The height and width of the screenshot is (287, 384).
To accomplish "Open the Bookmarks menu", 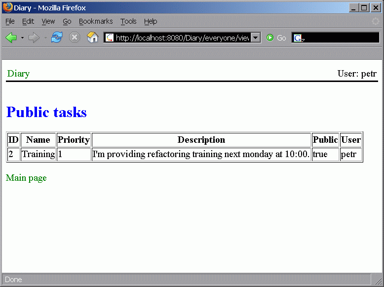I will coord(96,21).
